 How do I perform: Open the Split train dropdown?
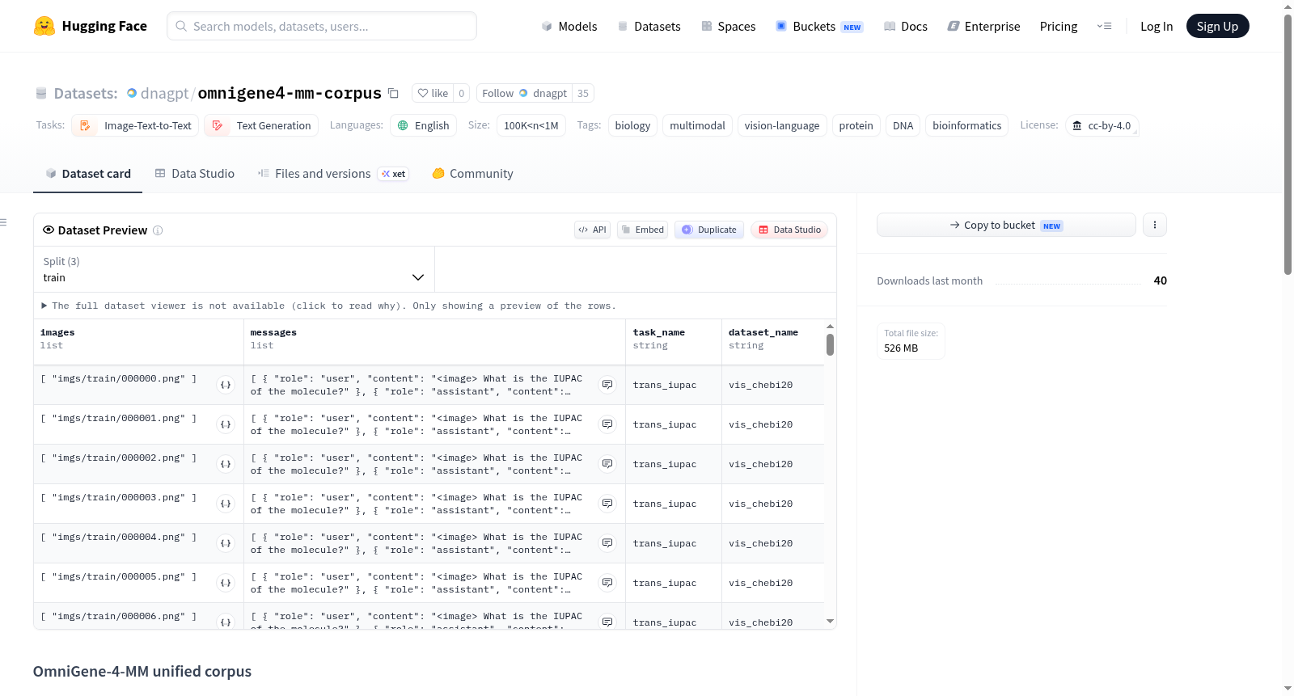234,269
